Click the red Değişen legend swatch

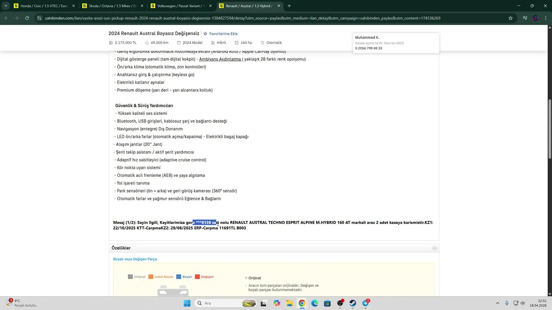(x=198, y=277)
